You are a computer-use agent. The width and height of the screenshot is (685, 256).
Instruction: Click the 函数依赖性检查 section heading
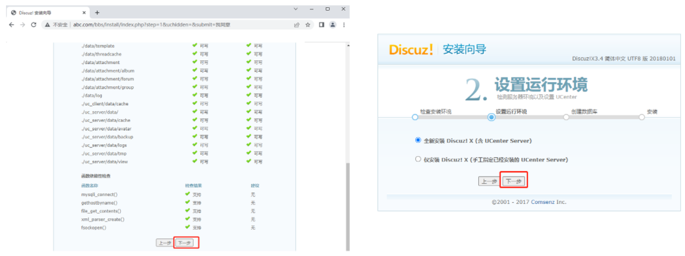click(96, 176)
